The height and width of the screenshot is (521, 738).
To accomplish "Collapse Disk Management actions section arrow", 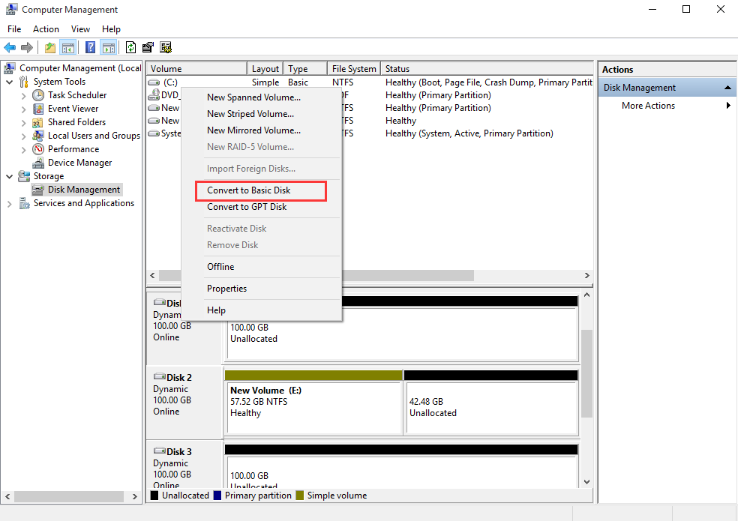I will click(x=727, y=88).
